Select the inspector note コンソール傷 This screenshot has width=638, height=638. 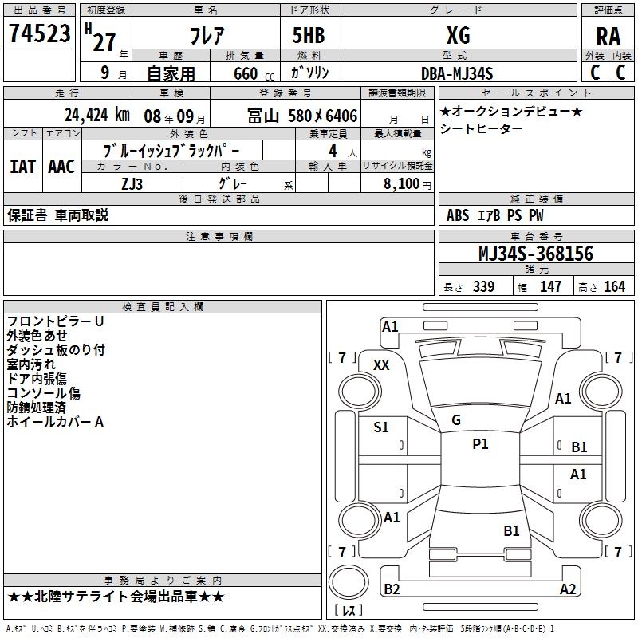point(44,393)
